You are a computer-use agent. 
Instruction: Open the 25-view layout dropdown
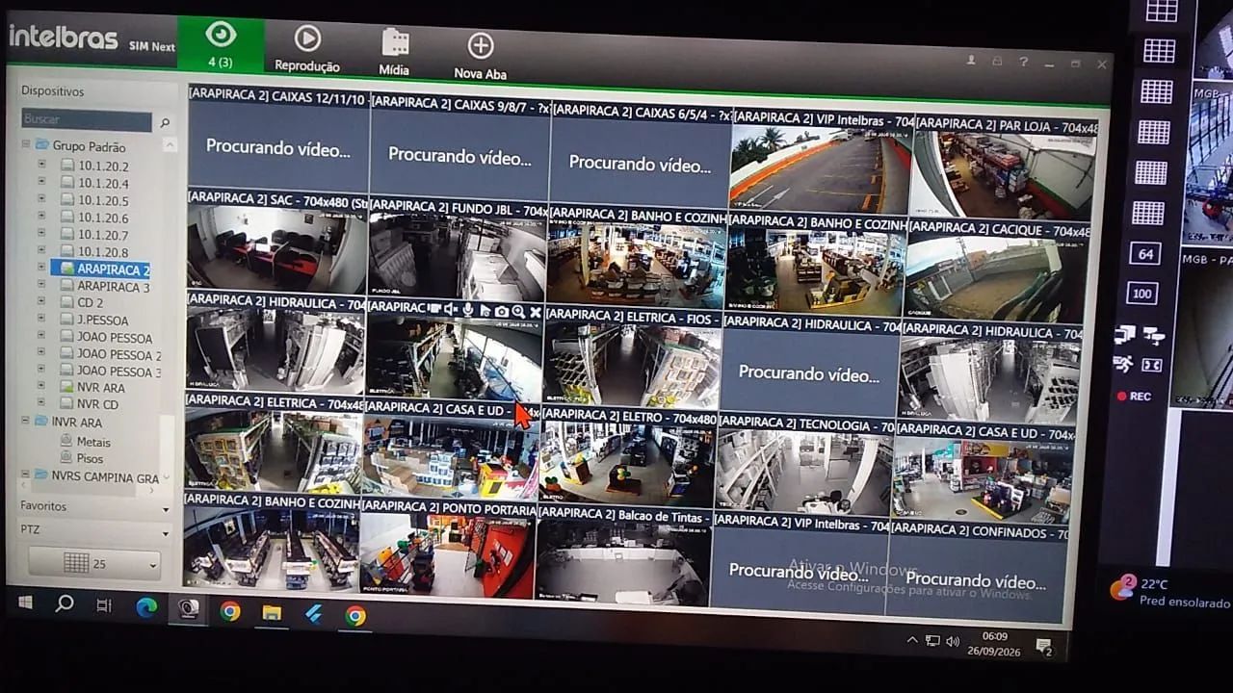click(x=93, y=564)
